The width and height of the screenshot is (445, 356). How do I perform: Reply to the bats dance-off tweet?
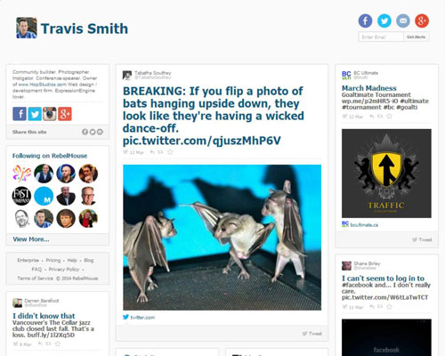pos(152,152)
